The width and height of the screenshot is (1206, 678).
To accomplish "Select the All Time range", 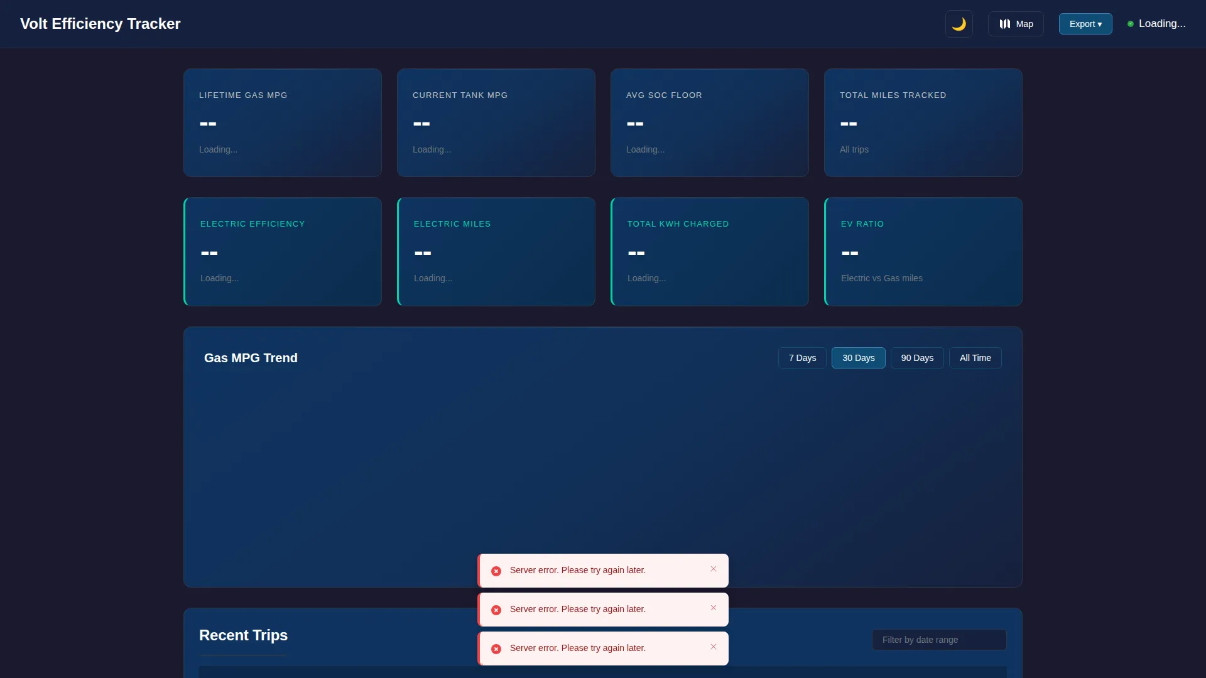I will pos(974,358).
